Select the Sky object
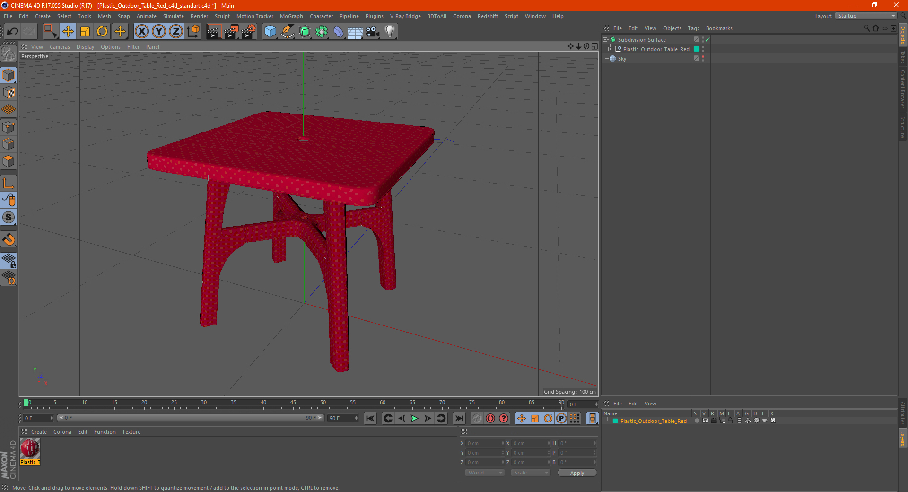The image size is (908, 492). coord(621,59)
